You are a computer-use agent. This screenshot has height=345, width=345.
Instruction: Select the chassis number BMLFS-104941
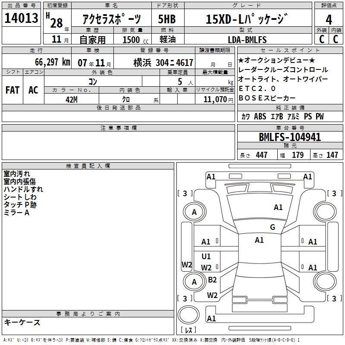coord(290,137)
